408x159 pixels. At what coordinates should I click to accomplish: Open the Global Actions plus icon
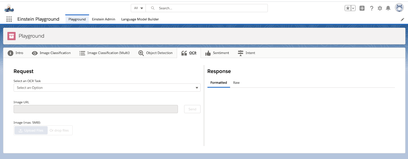coord(362,8)
